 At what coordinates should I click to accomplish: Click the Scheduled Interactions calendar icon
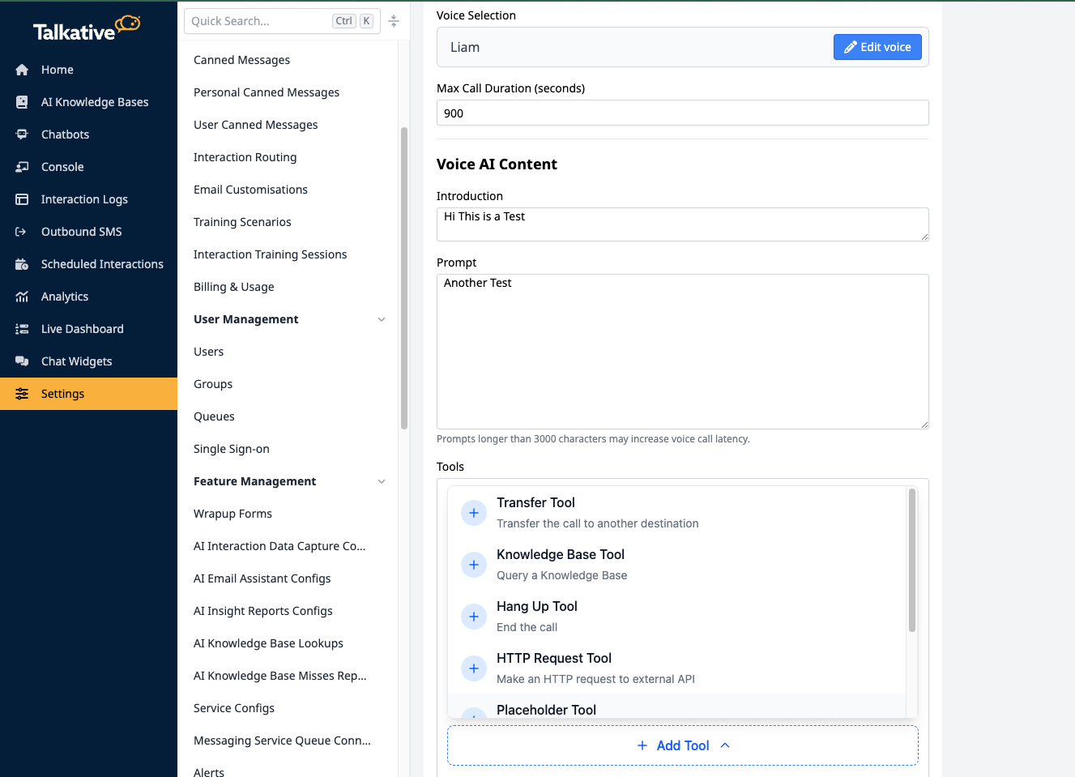[22, 264]
